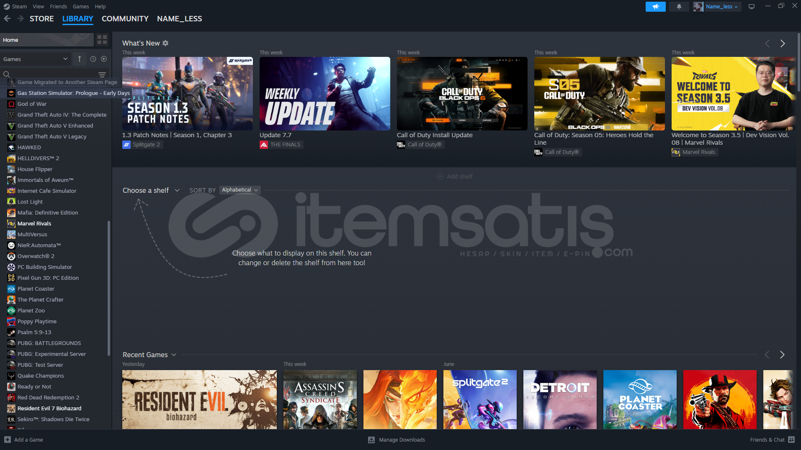Screen dimensions: 801x450
Task: Click the library search magnifier icon
Action: coord(6,74)
